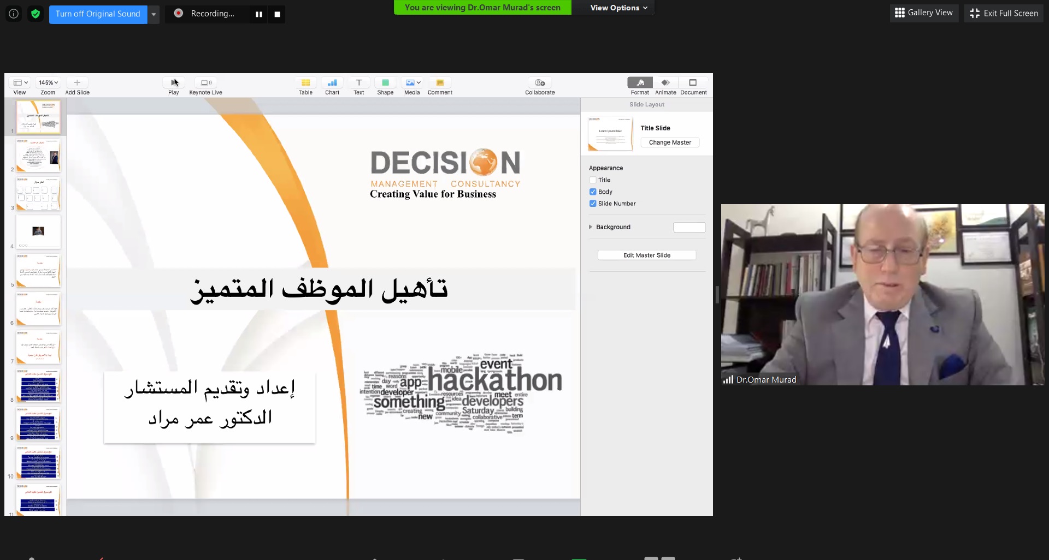Click the Change Master button
The image size is (1049, 560).
pos(670,142)
